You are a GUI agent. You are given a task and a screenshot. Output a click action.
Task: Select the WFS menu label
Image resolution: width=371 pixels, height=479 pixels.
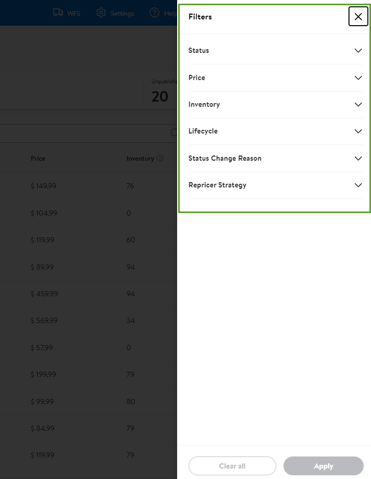tap(74, 14)
